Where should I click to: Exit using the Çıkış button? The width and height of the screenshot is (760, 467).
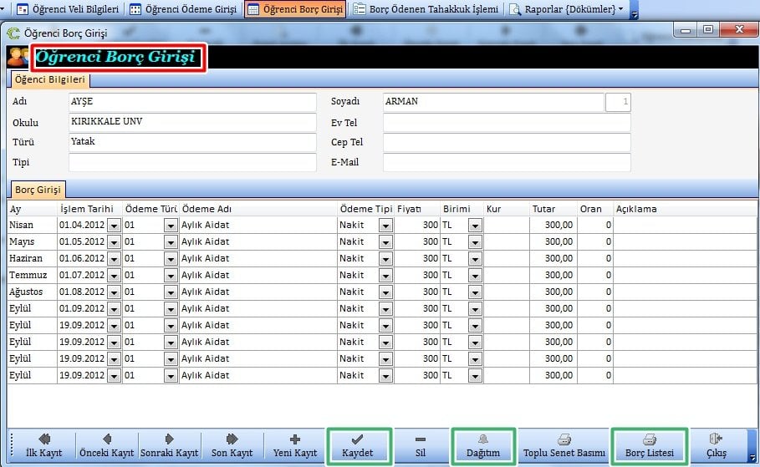pyautogui.click(x=717, y=445)
